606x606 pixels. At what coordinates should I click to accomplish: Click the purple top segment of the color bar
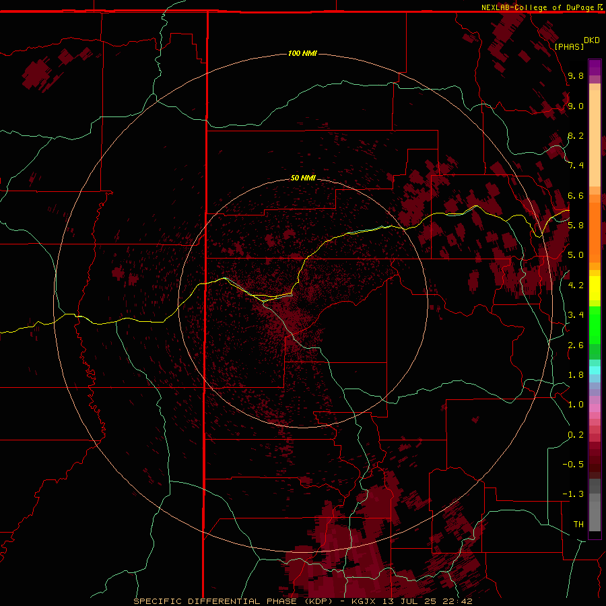(595, 67)
